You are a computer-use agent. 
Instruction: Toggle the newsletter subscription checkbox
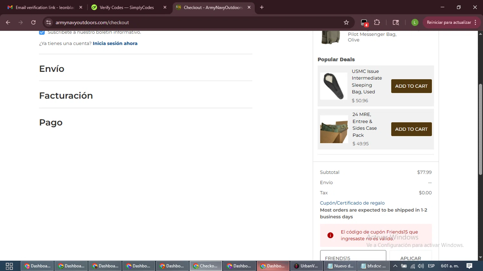coord(42,32)
